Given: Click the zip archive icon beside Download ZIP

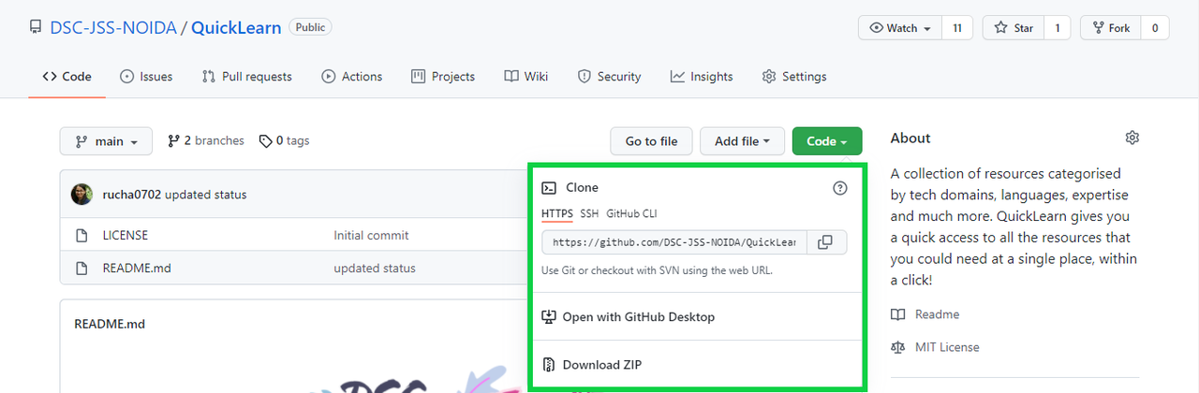Looking at the screenshot, I should (550, 365).
